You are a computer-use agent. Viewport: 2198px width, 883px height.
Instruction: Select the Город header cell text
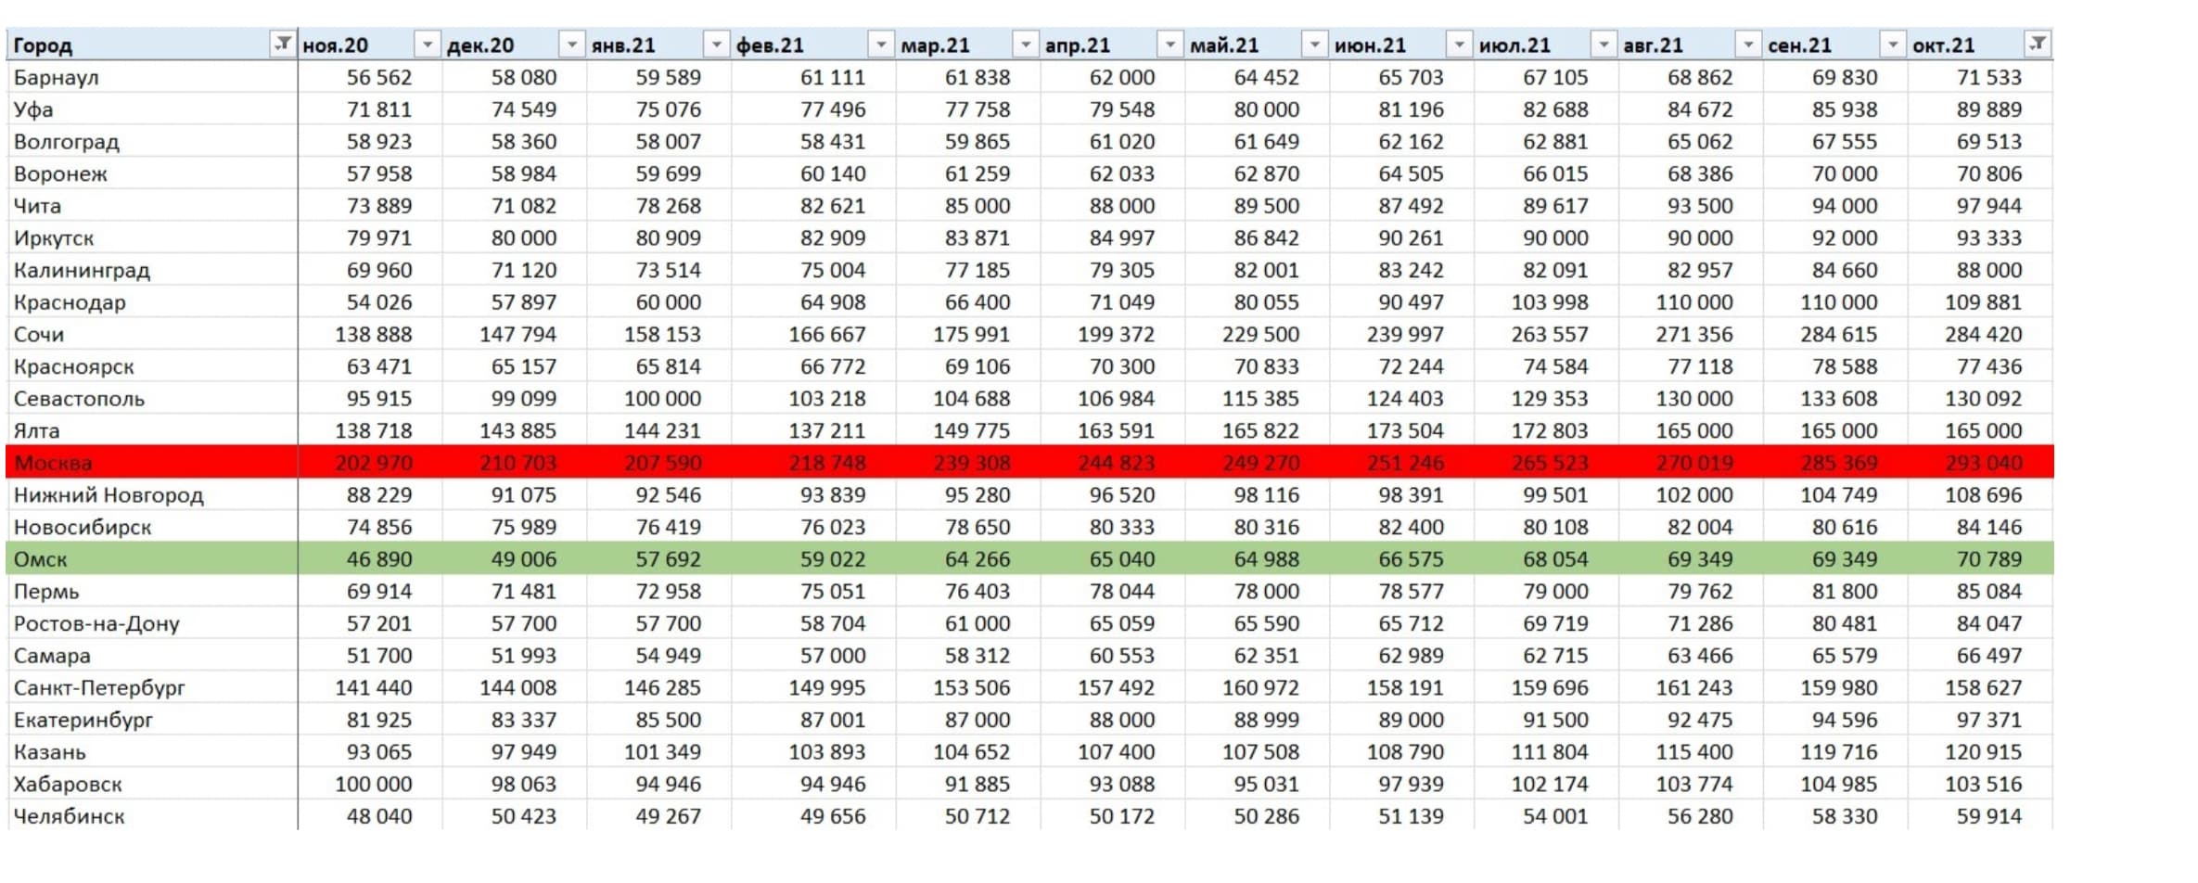click(43, 45)
